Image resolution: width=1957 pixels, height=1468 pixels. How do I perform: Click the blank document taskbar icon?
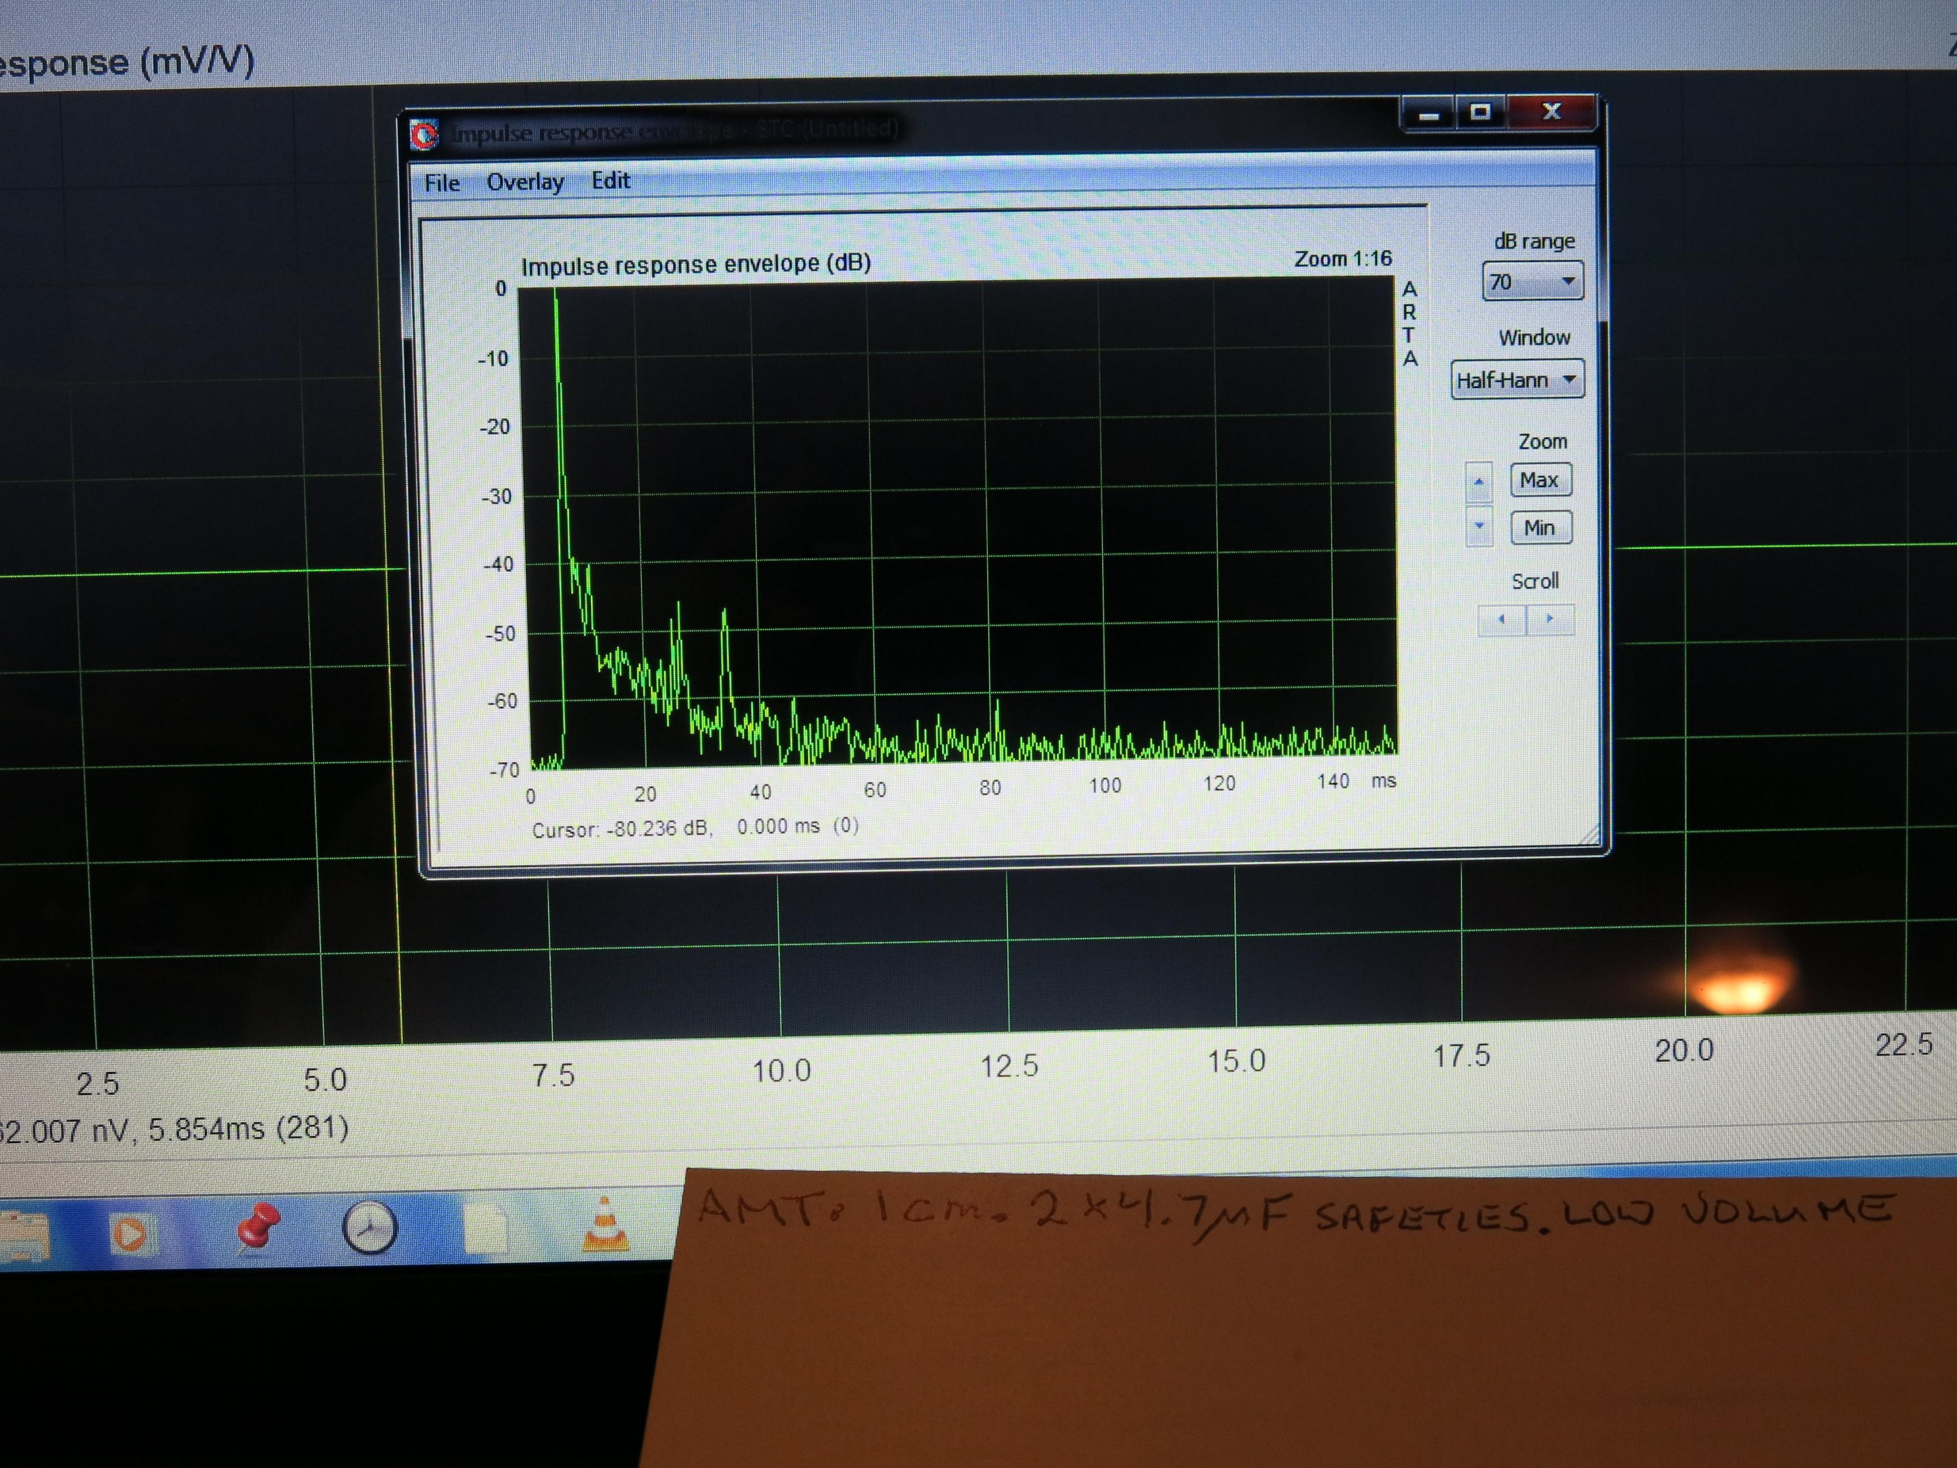(x=485, y=1229)
